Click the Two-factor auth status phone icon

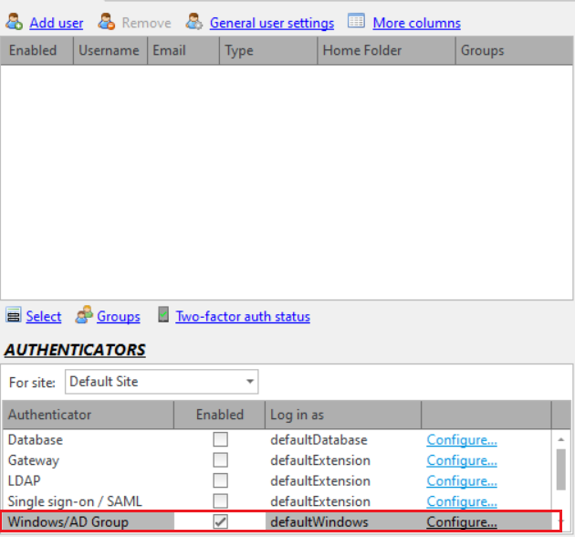163,316
